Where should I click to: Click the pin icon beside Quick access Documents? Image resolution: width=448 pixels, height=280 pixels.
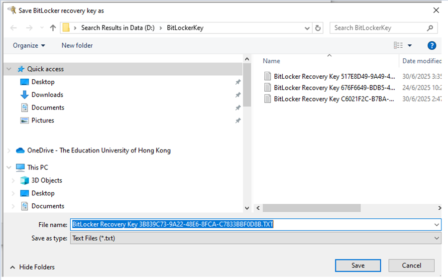[238, 108]
